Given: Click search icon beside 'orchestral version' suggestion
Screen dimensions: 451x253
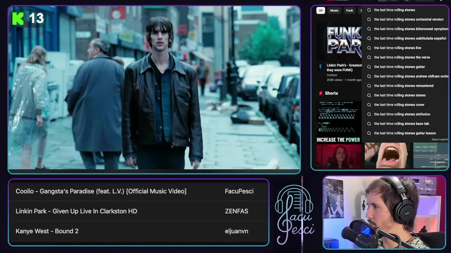Looking at the screenshot, I should [369, 19].
